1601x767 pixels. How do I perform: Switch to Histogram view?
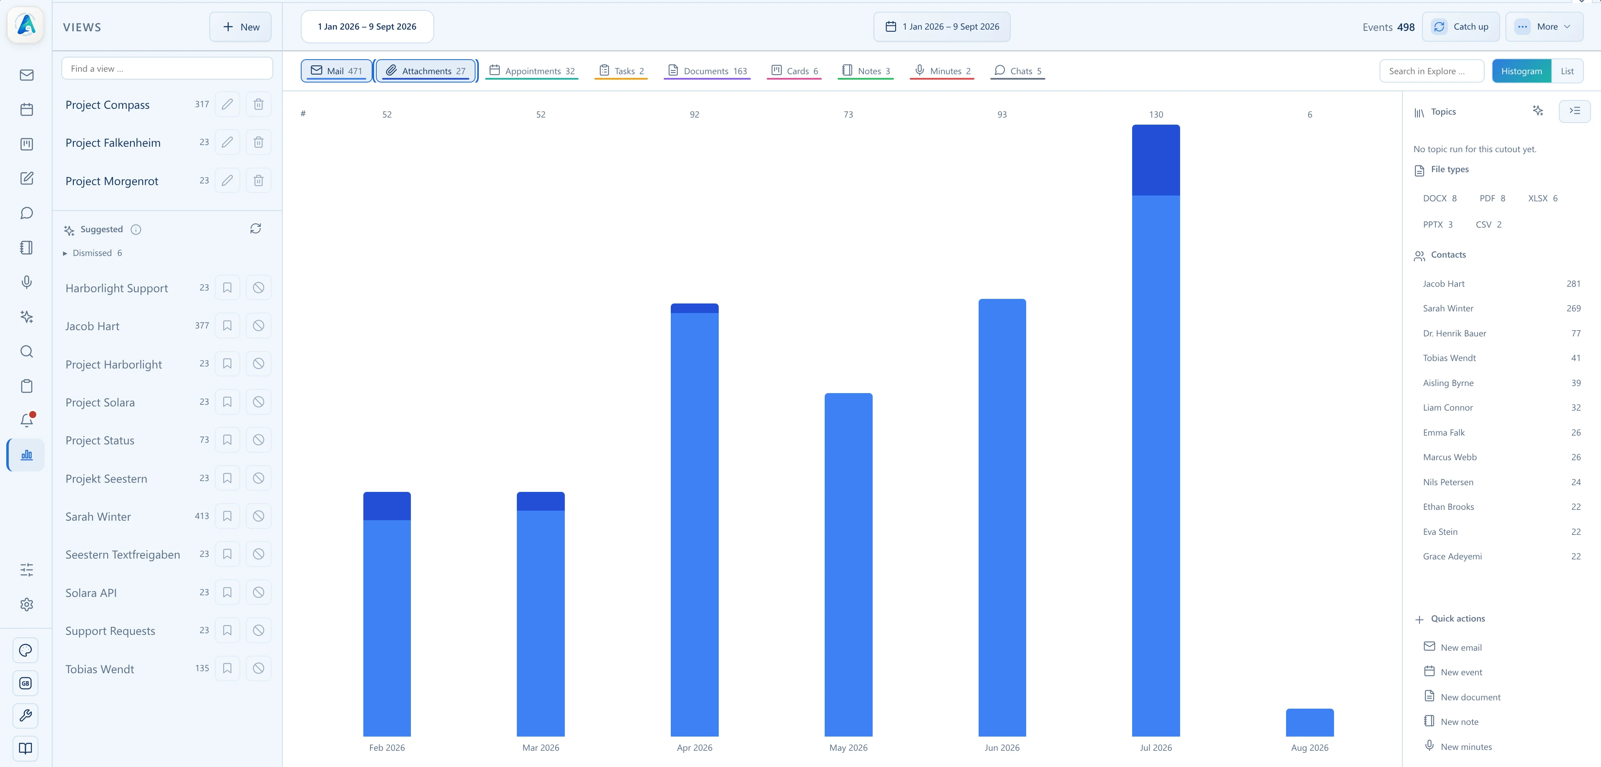click(1521, 71)
